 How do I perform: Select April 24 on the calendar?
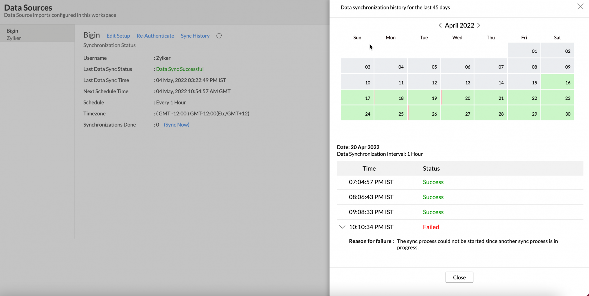[x=357, y=113]
